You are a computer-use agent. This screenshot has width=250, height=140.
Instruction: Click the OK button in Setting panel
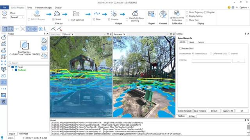(242, 111)
